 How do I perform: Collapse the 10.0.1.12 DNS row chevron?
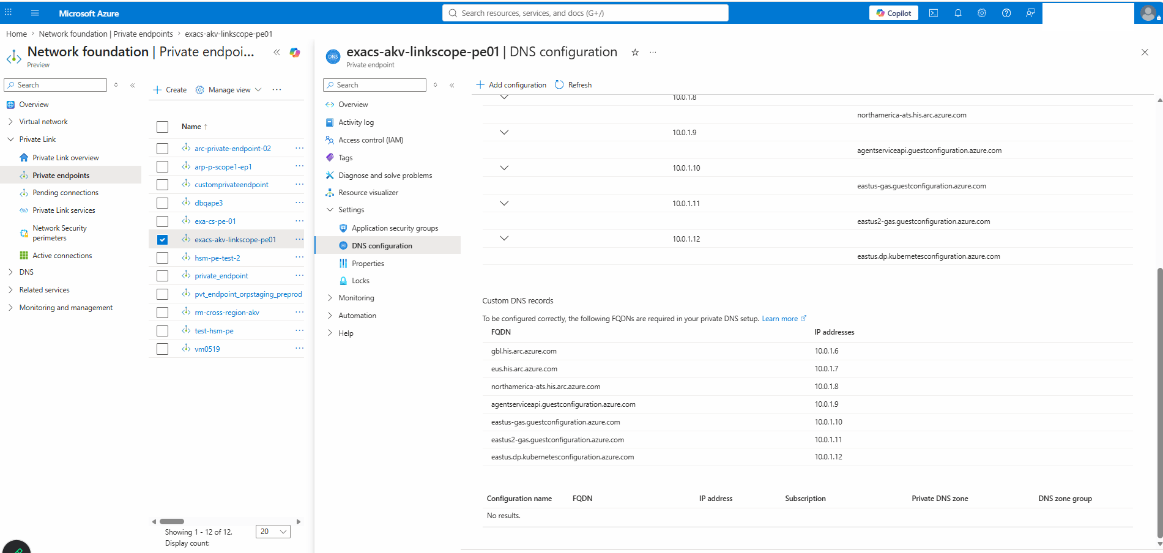[504, 239]
